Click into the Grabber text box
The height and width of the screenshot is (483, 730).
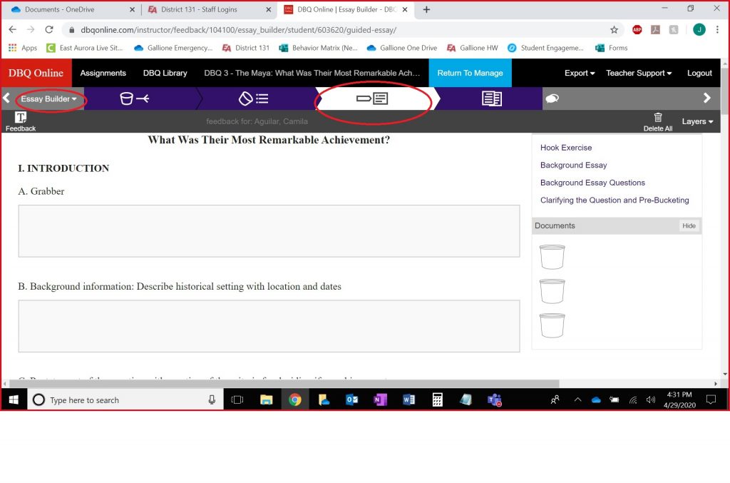269,231
